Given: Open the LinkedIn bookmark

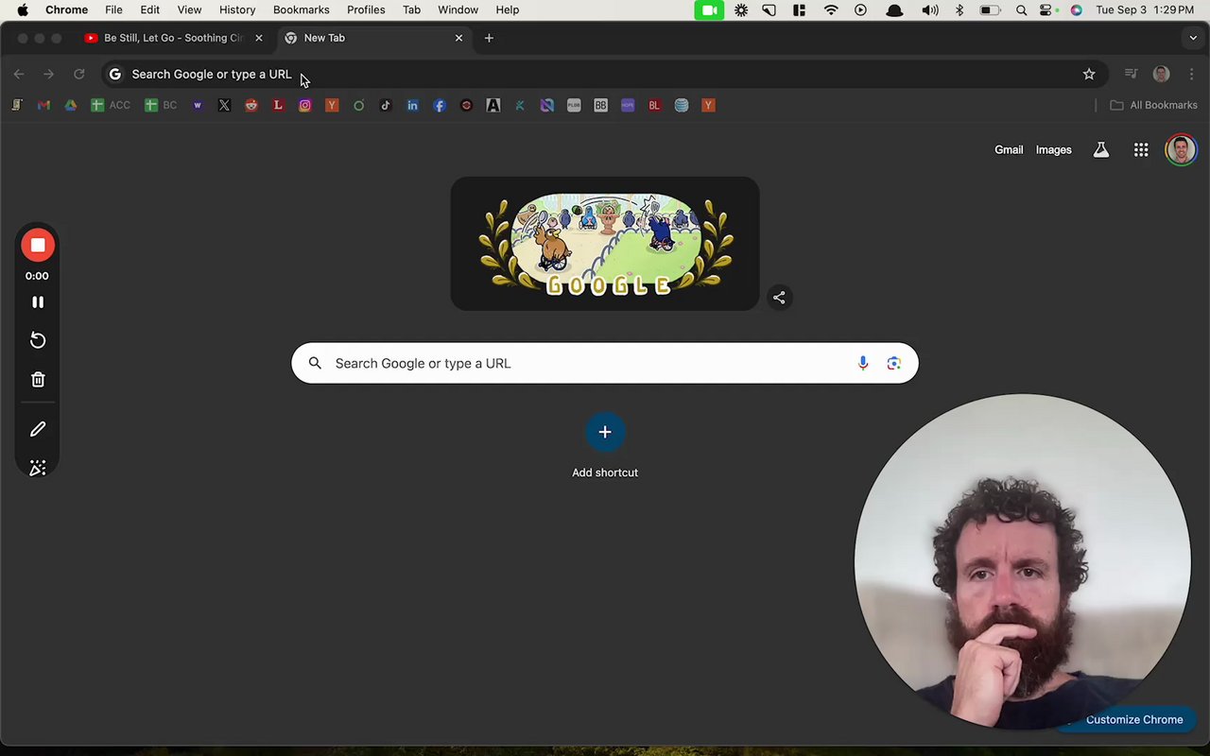Looking at the screenshot, I should [412, 105].
